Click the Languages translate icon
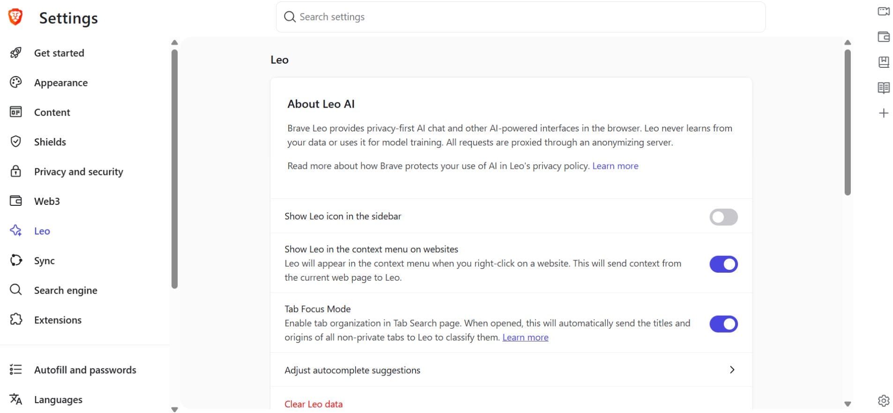 [16, 399]
